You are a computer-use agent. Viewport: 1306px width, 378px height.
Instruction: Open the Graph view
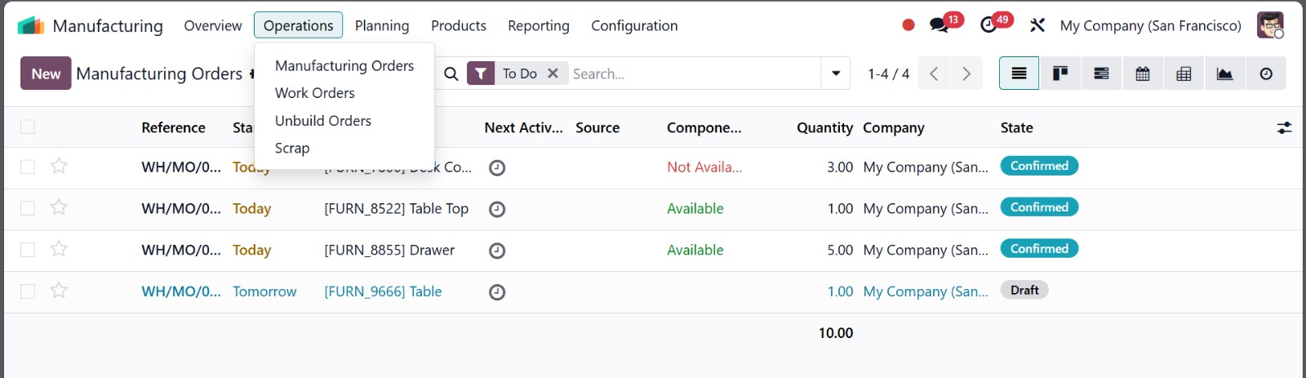pos(1224,73)
